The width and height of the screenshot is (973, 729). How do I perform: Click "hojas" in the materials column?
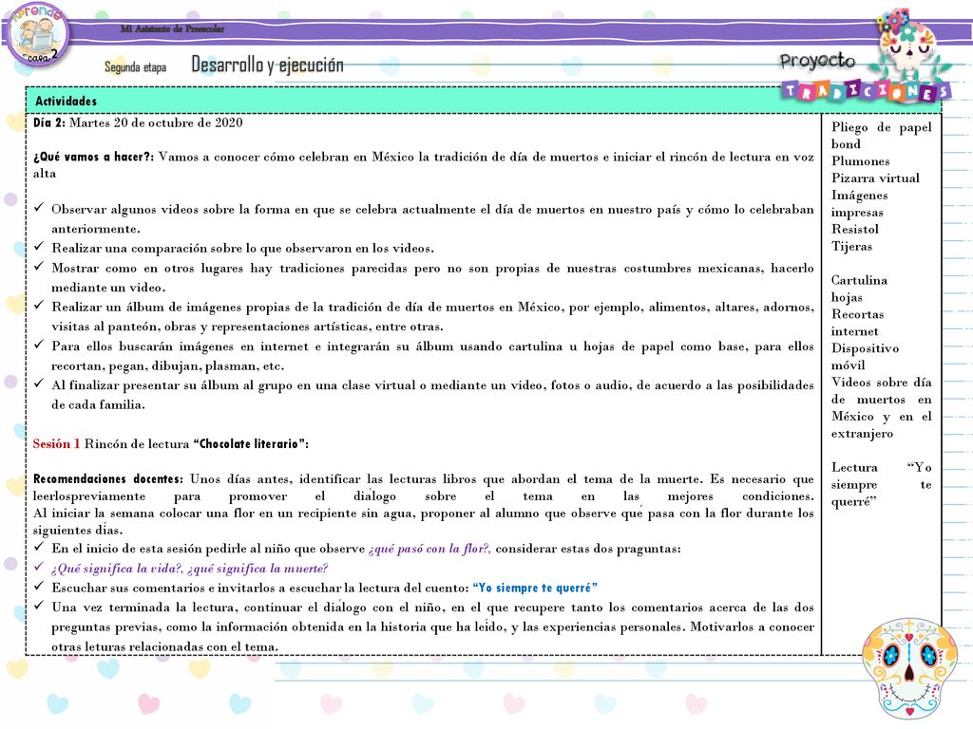(x=847, y=297)
